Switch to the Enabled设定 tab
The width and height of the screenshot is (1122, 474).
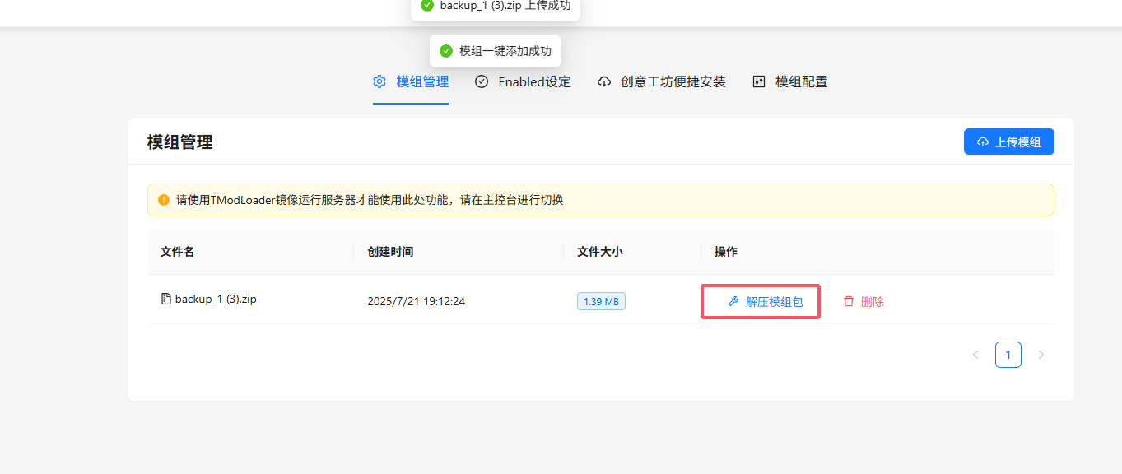[533, 81]
